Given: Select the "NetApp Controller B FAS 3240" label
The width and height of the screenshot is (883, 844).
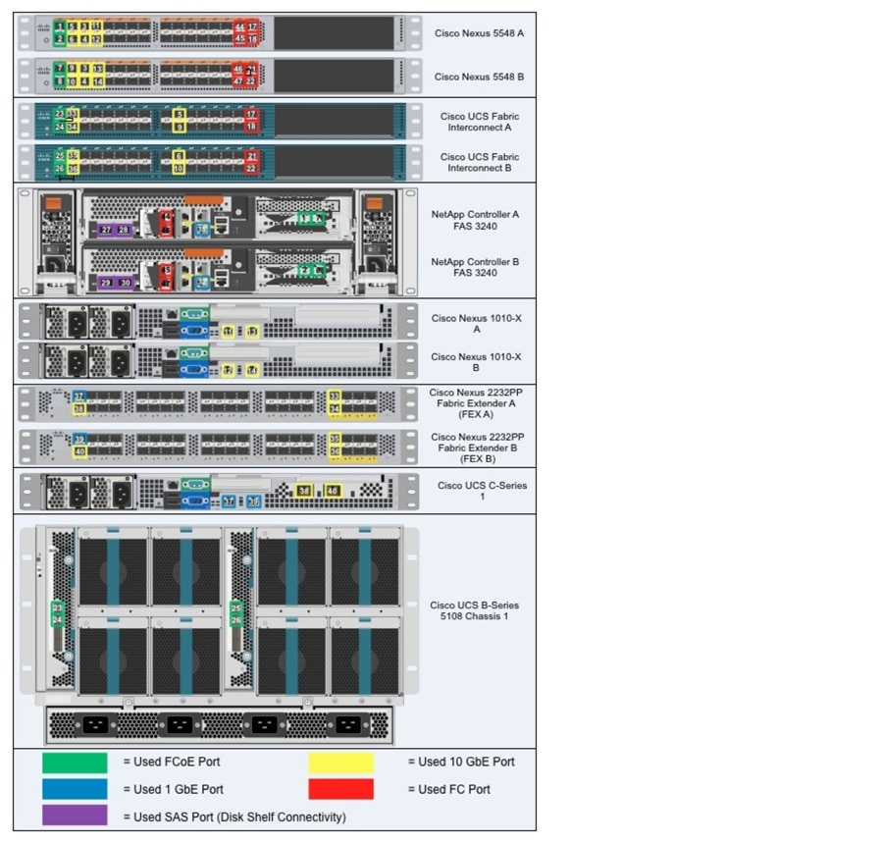Looking at the screenshot, I should click(475, 267).
